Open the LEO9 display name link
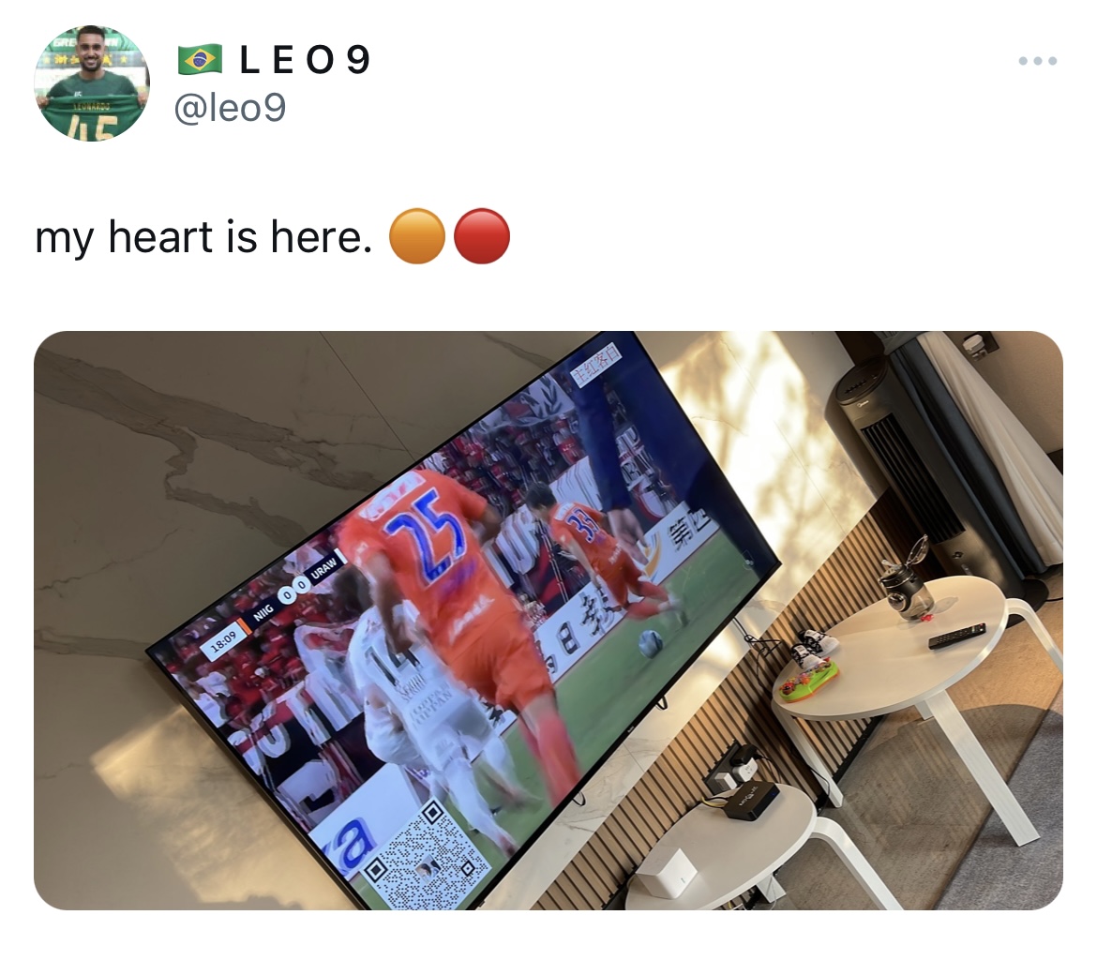Image resolution: width=1097 pixels, height=960 pixels. [x=305, y=60]
